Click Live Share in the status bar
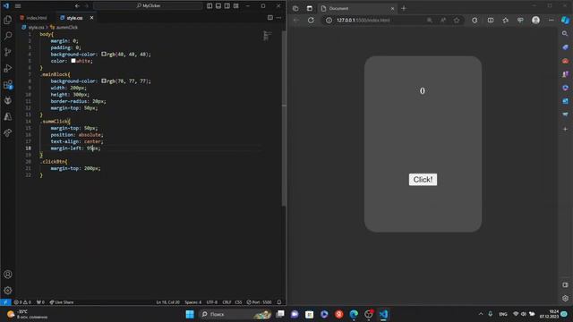This screenshot has width=573, height=322. [x=62, y=302]
